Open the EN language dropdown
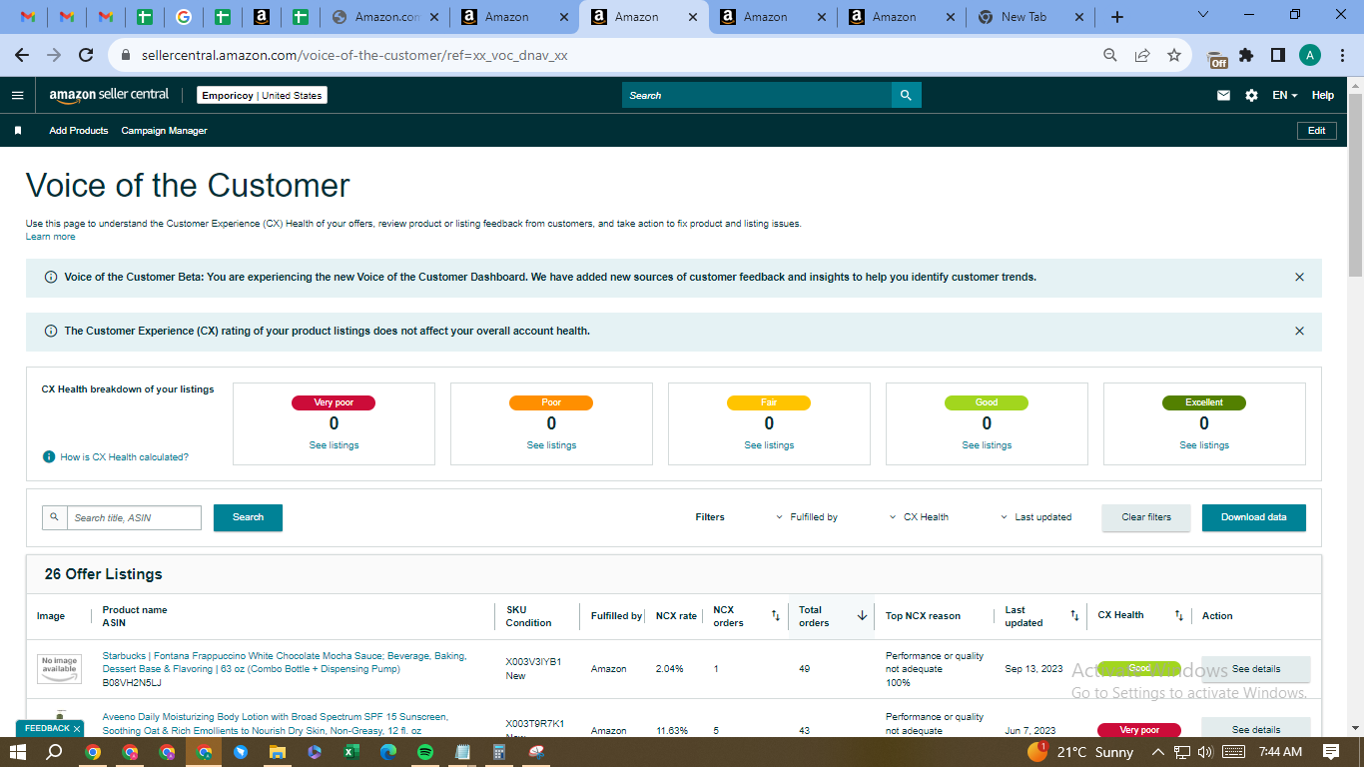Image resolution: width=1364 pixels, height=767 pixels. [1284, 95]
